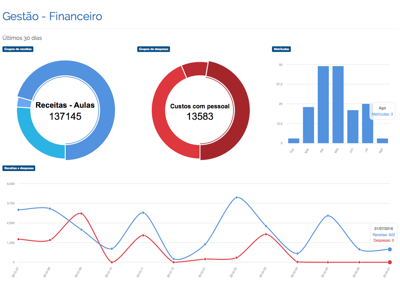Click the Grupos de receitas label
The image size is (400, 289).
click(18, 49)
